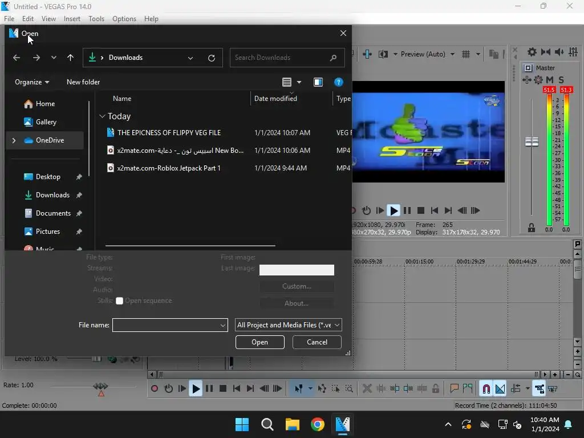Viewport: 584px width, 438px height.
Task: Open the Organize dropdown menu
Action: tap(32, 82)
